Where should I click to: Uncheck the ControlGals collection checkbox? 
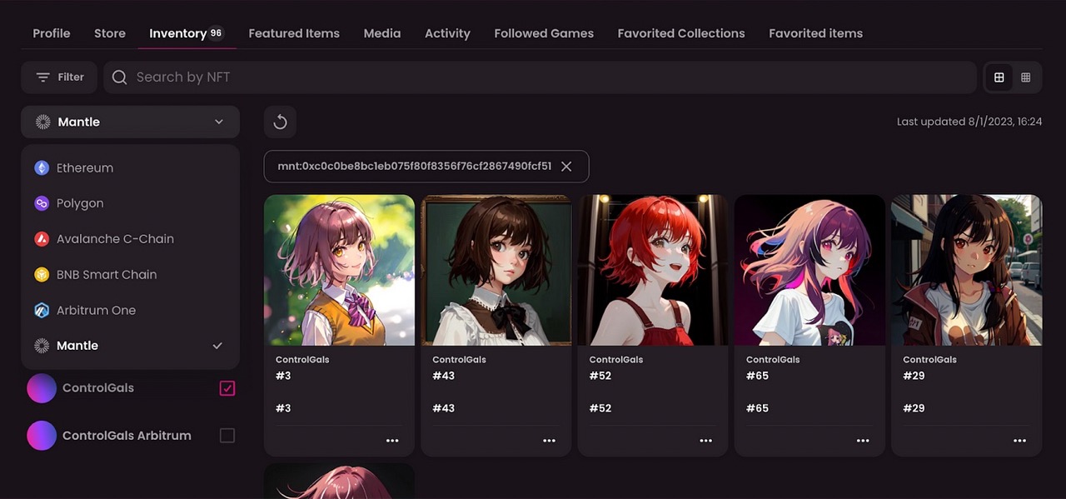click(227, 388)
